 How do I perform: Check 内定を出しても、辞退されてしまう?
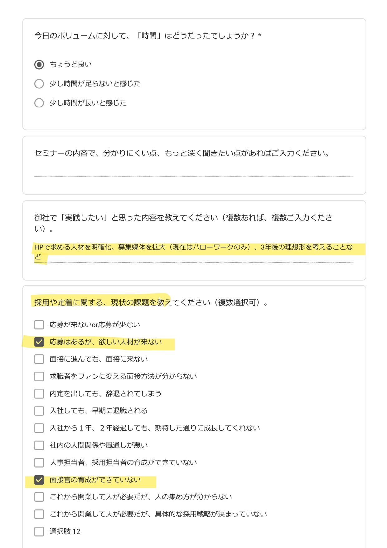[39, 393]
